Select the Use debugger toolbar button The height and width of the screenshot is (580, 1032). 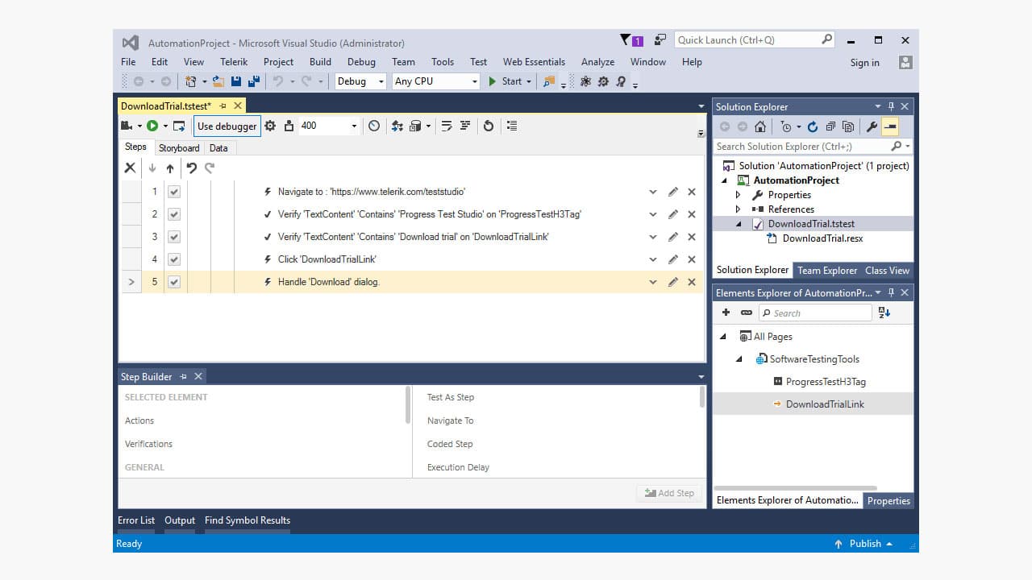click(x=227, y=126)
